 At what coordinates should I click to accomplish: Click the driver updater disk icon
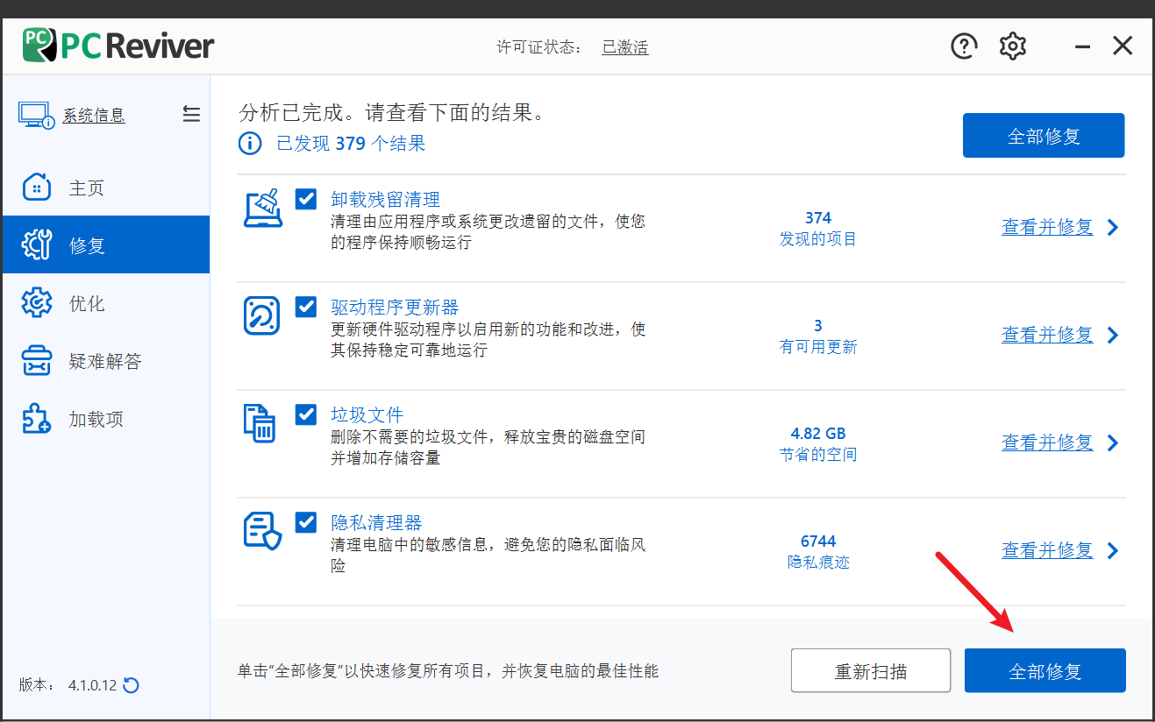tap(261, 315)
